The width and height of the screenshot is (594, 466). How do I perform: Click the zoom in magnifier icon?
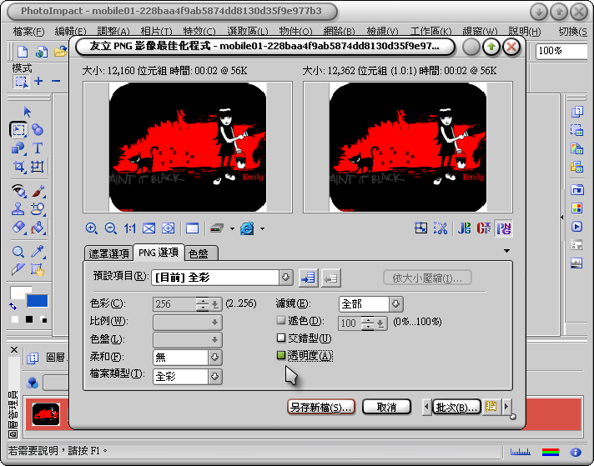pyautogui.click(x=91, y=228)
